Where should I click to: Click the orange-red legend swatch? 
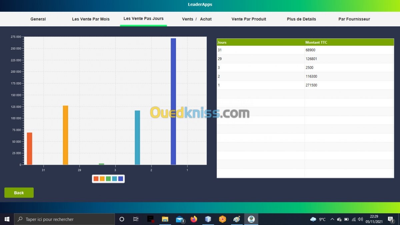pyautogui.click(x=96, y=179)
